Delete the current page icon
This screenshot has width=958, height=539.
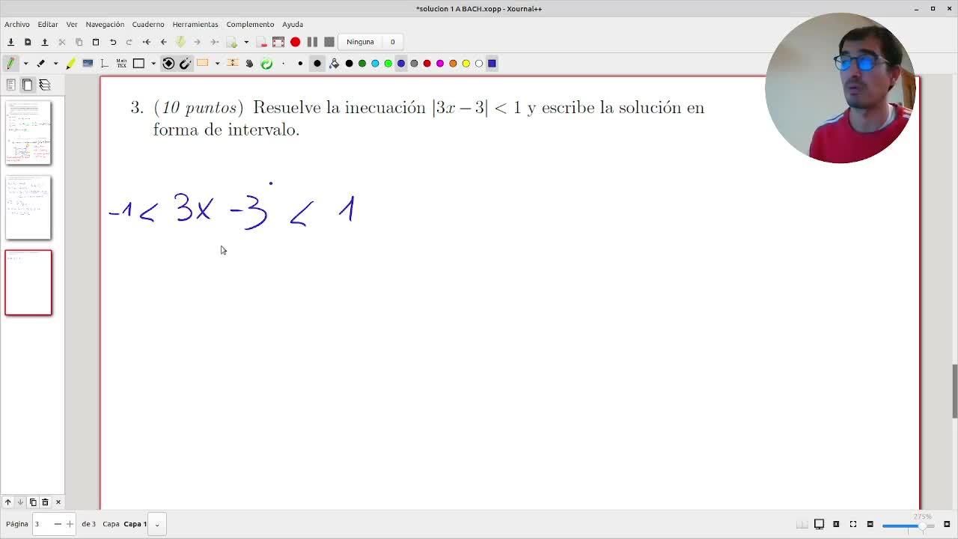click(262, 42)
